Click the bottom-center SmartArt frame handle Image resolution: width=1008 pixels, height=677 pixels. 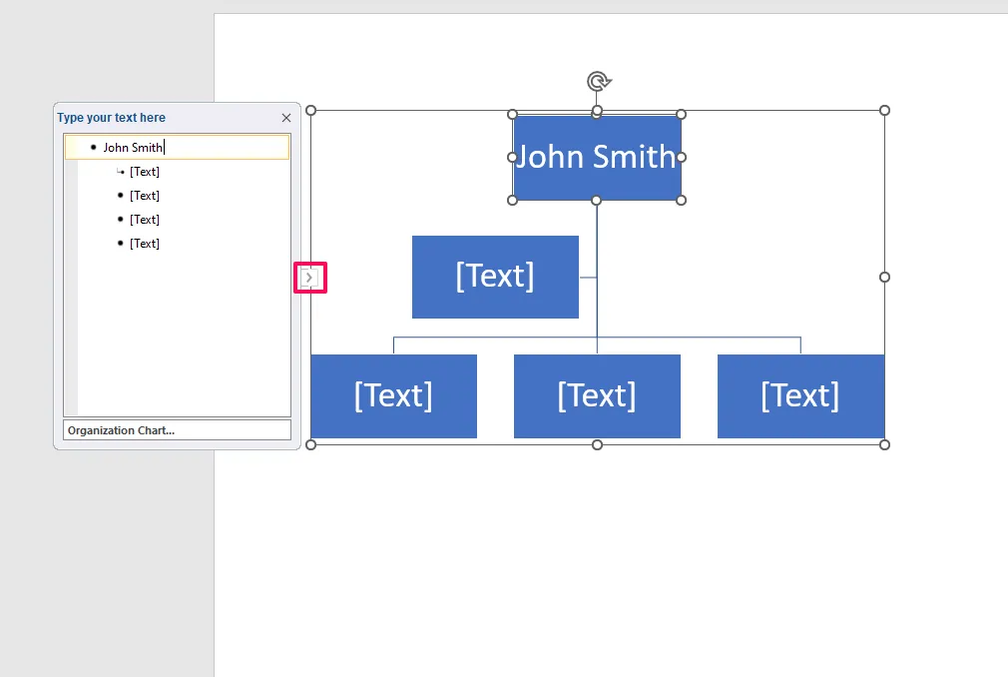click(597, 445)
